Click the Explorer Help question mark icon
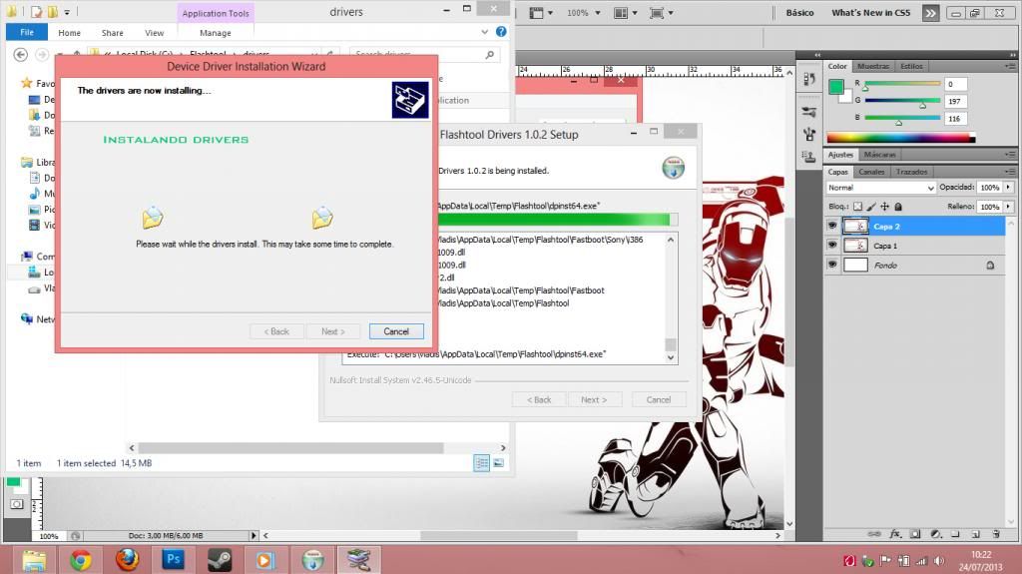The image size is (1022, 574). click(x=501, y=31)
